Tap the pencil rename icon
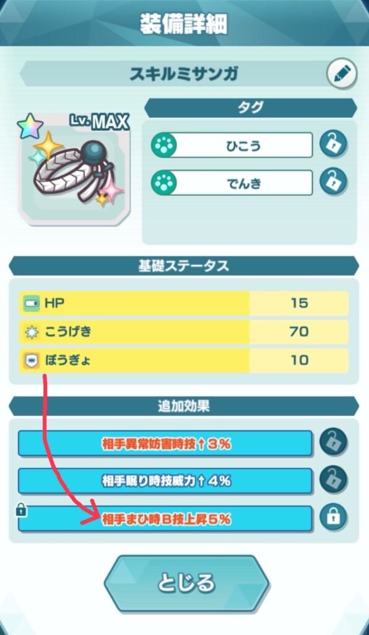This screenshot has width=369, height=635. (342, 74)
